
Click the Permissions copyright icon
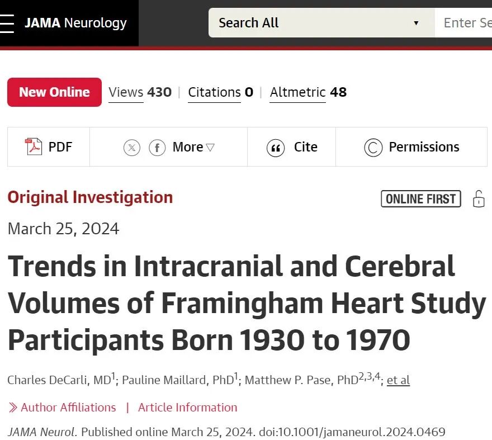(x=373, y=148)
